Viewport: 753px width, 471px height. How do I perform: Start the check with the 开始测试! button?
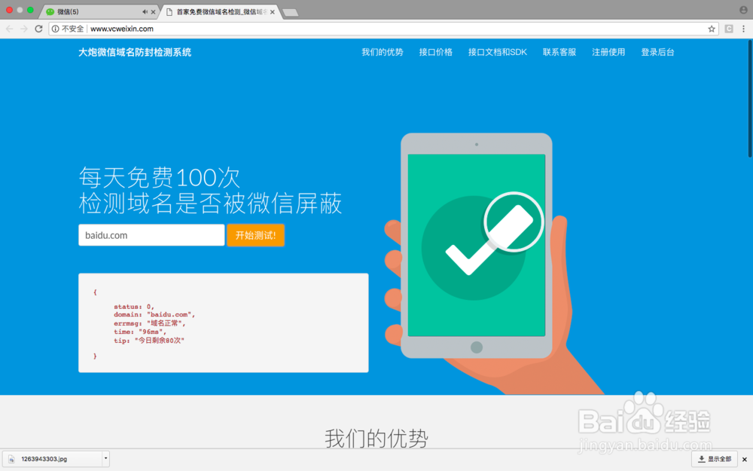click(255, 235)
